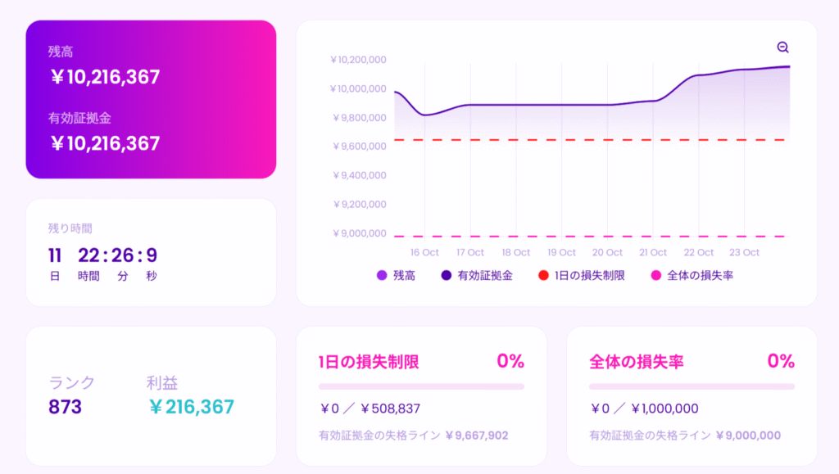Image resolution: width=839 pixels, height=474 pixels.
Task: Toggle the 残高 legend series dot
Action: point(381,276)
